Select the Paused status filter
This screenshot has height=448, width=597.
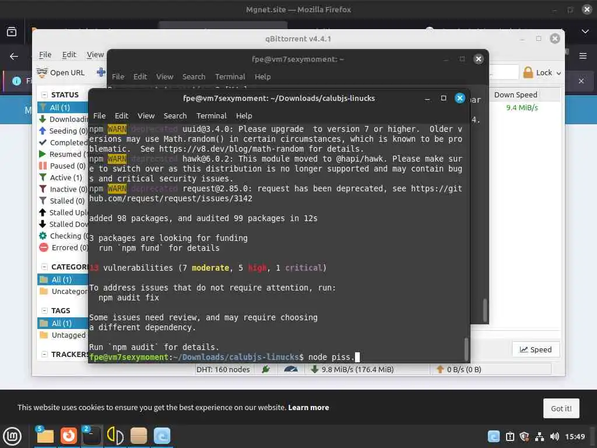tap(63, 166)
